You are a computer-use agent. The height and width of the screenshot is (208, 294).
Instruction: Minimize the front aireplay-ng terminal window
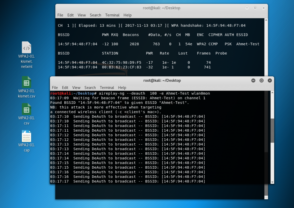point(253,81)
